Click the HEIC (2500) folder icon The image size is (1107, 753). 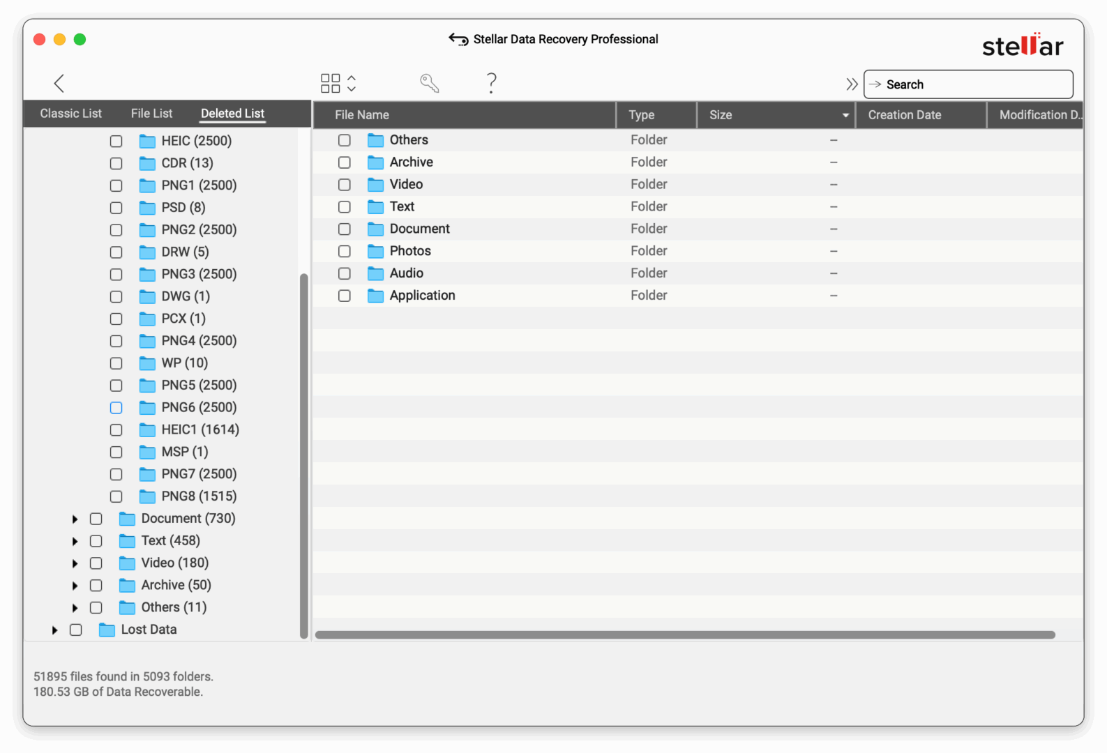click(x=147, y=142)
